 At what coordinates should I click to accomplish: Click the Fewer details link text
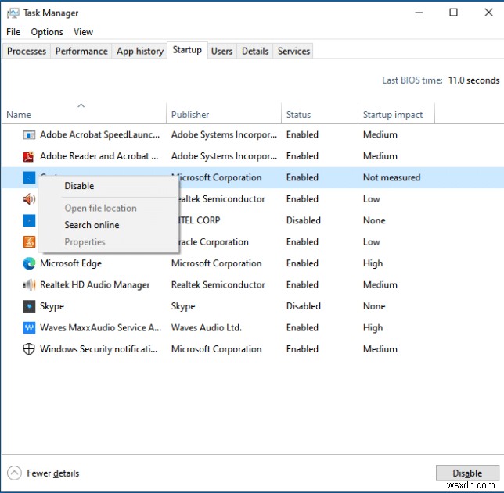point(53,473)
